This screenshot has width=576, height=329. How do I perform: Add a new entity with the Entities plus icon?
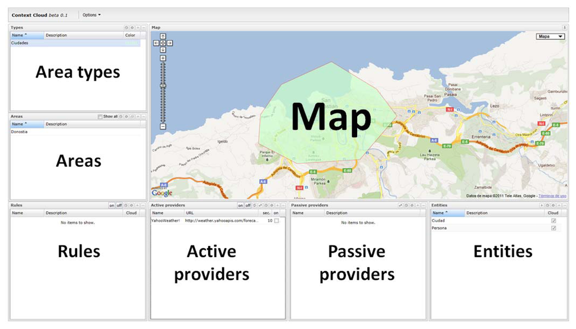pyautogui.click(x=559, y=205)
